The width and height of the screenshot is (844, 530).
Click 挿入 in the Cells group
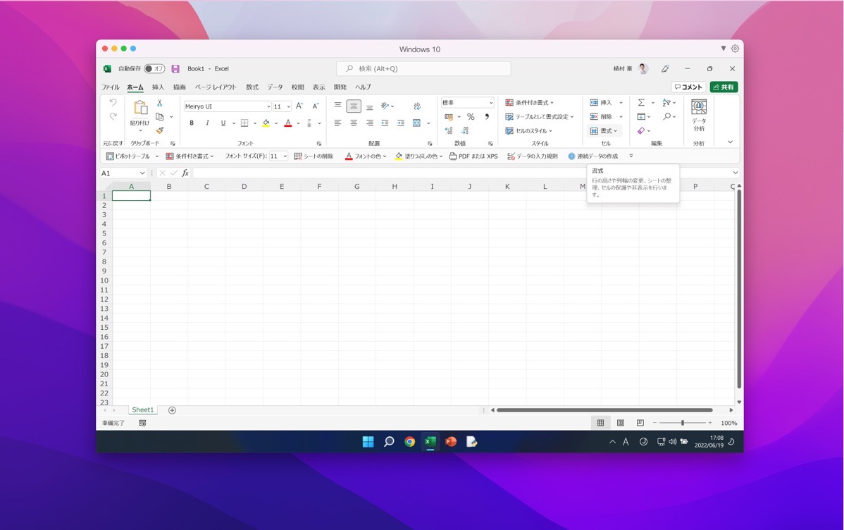tap(601, 102)
